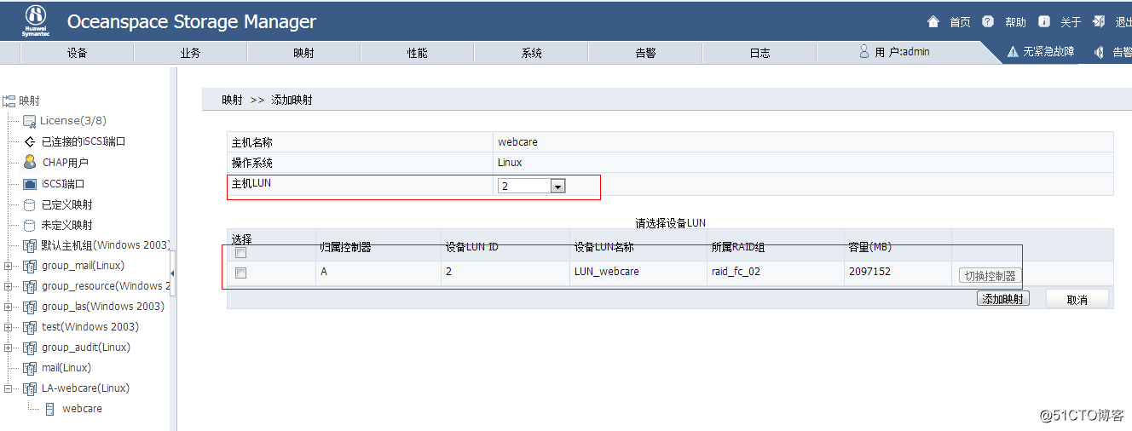
Task: Click the 映射 root tree icon
Action: [9, 101]
